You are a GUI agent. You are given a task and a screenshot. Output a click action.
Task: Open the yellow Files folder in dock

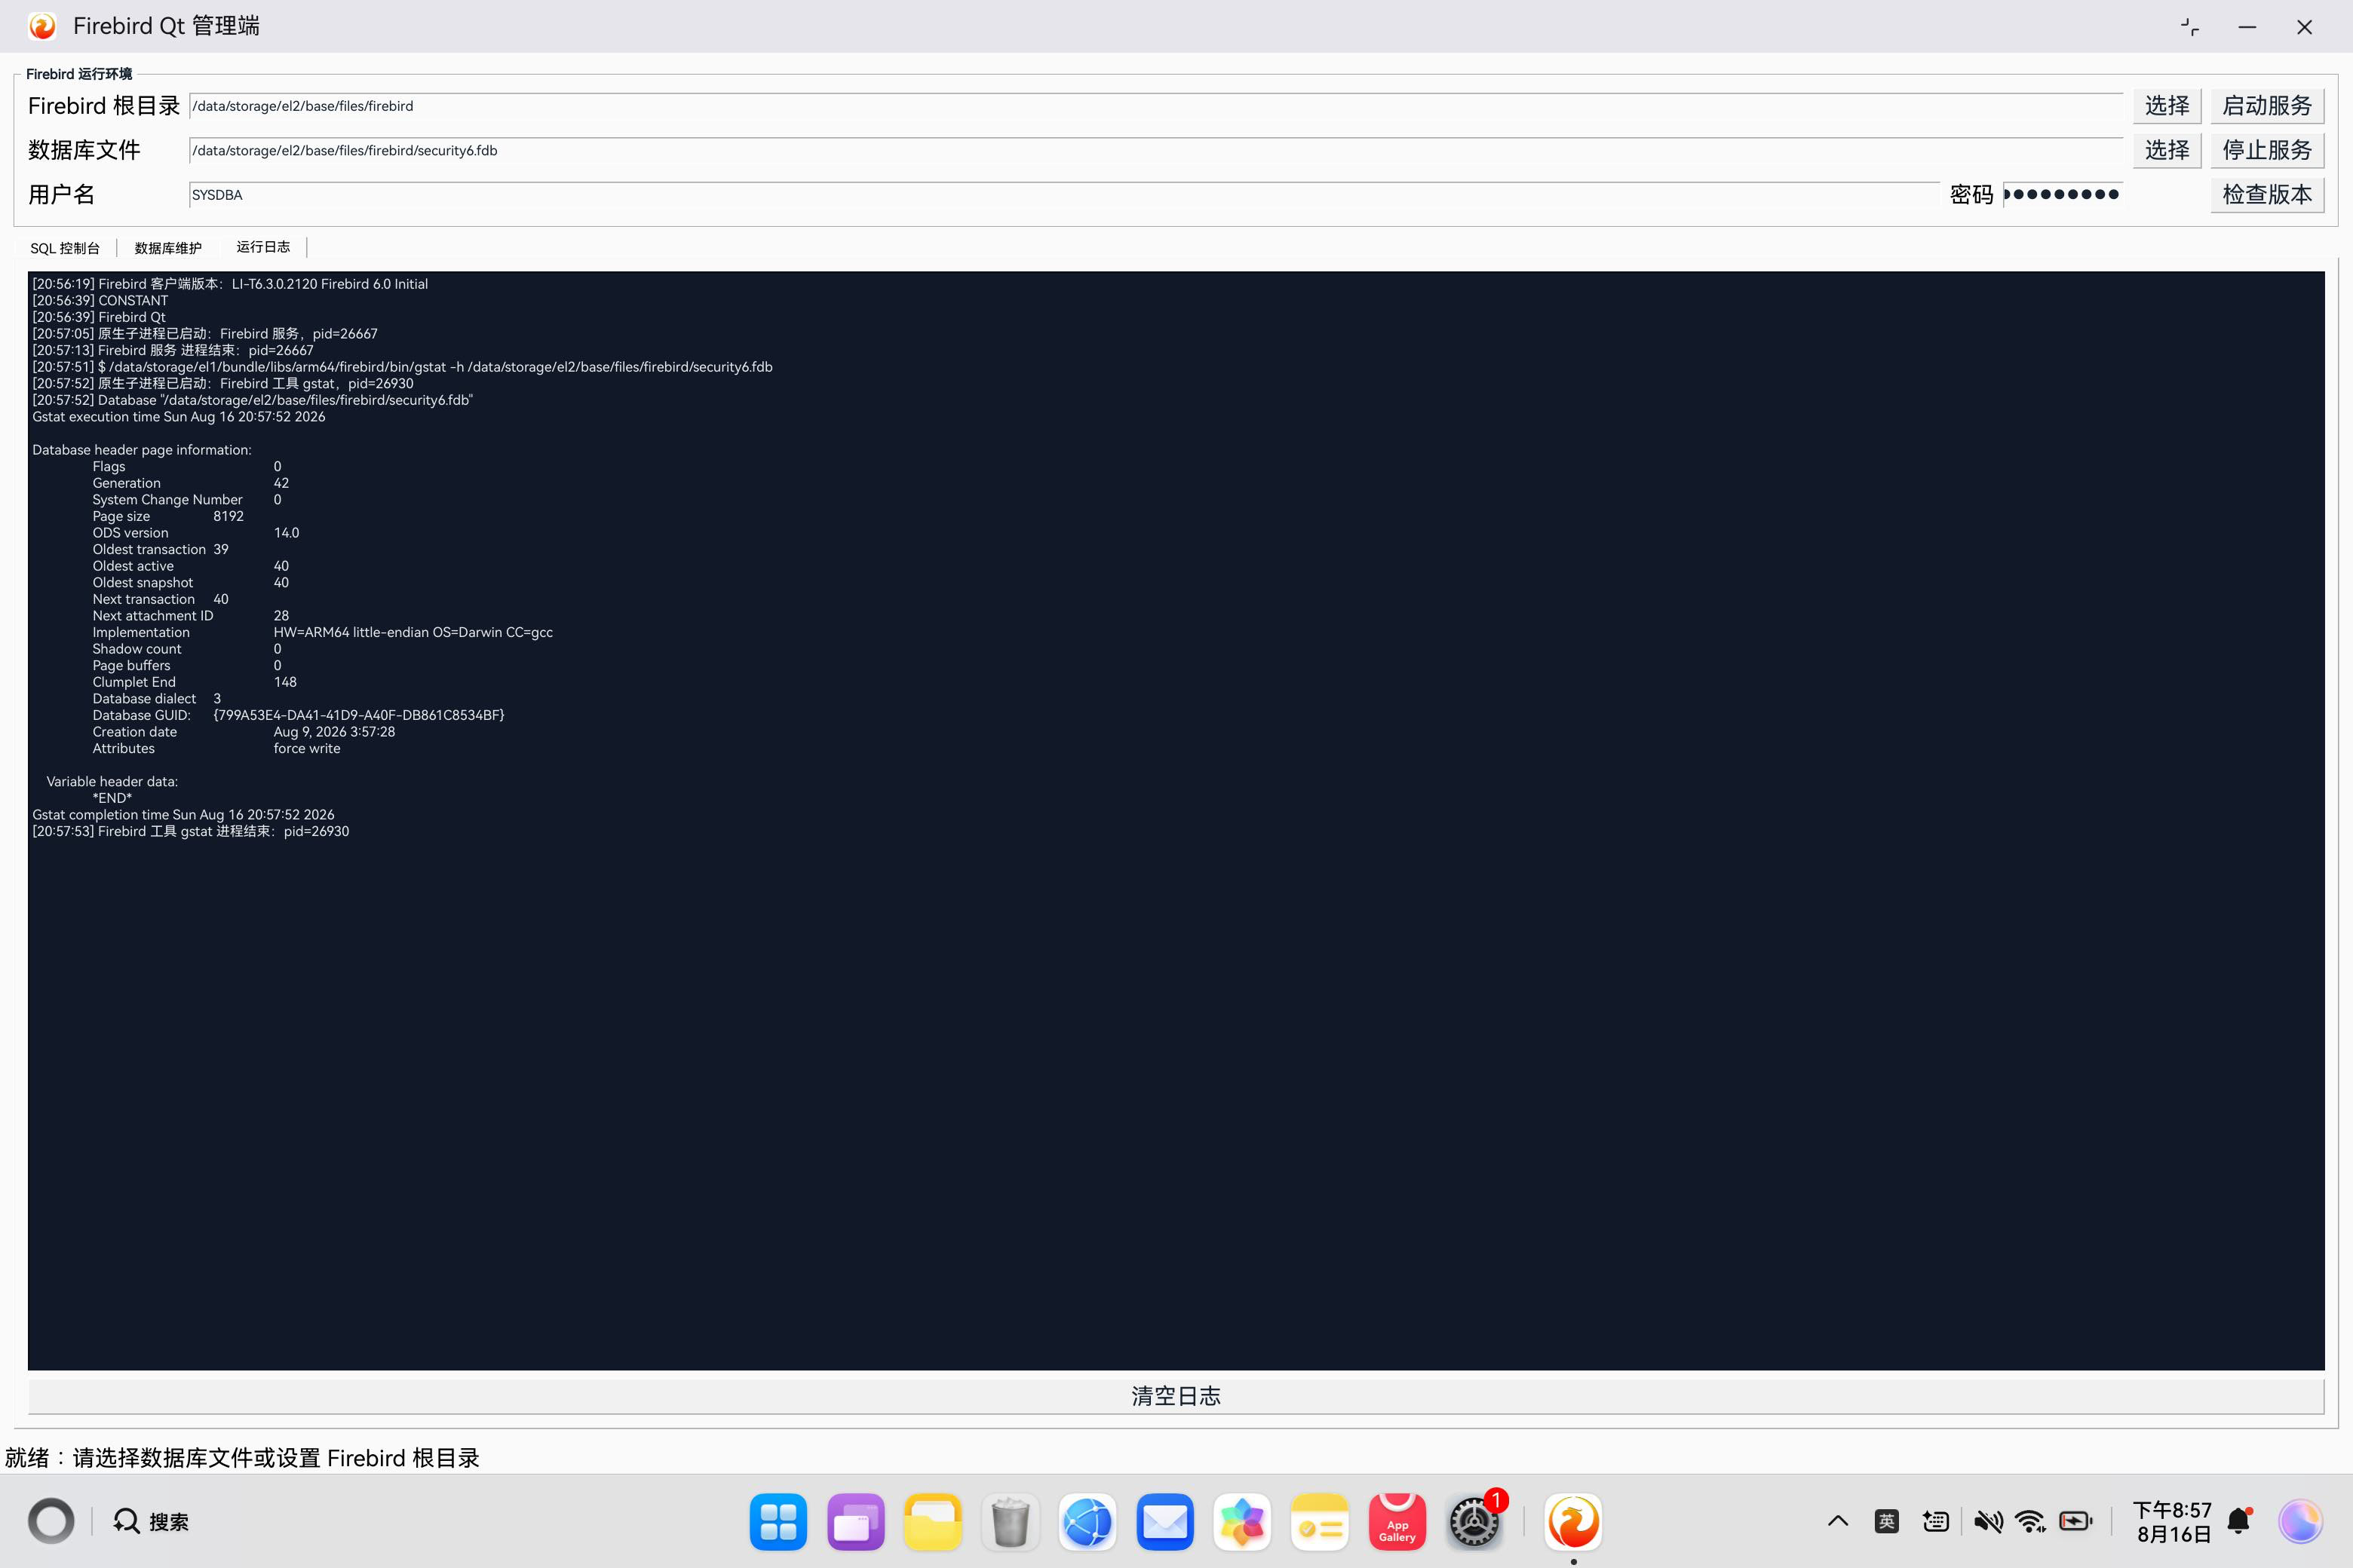[x=932, y=1522]
